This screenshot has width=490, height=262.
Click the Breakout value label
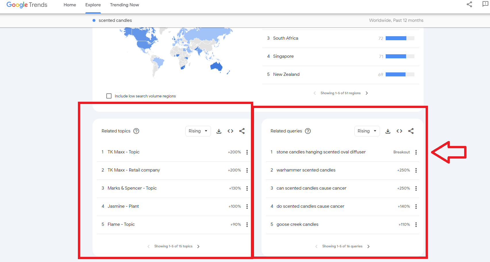point(401,152)
